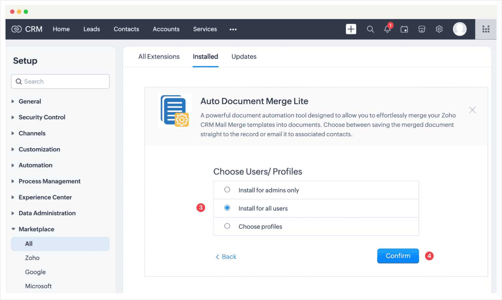Click the Setup heading
Viewport: 502px width, 300px height.
(x=25, y=61)
